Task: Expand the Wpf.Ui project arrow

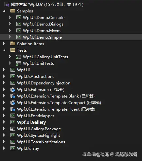Action: [x=4, y=70]
